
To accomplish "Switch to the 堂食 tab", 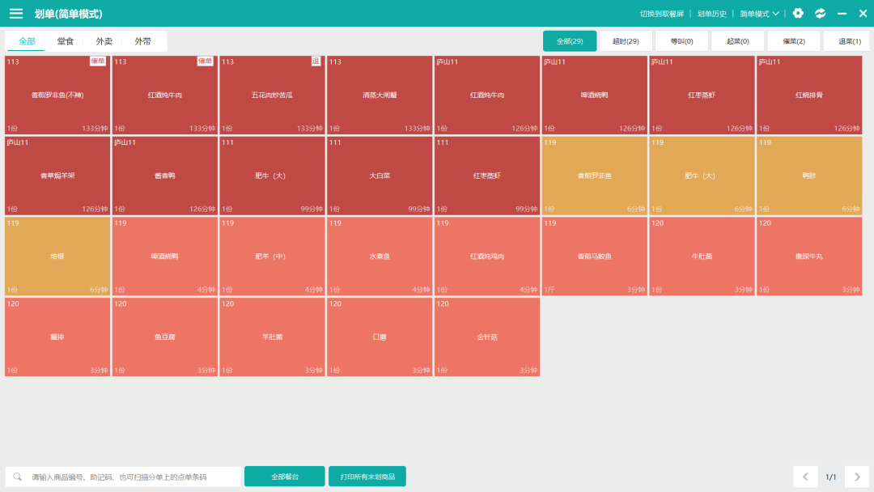I will [66, 41].
